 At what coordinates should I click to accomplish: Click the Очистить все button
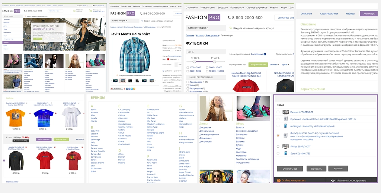[x=289, y=169]
